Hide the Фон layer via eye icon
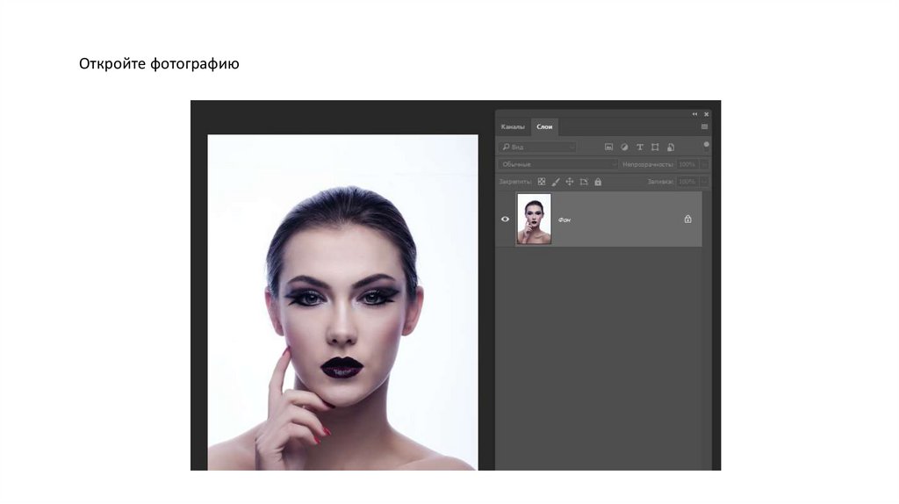 click(505, 219)
